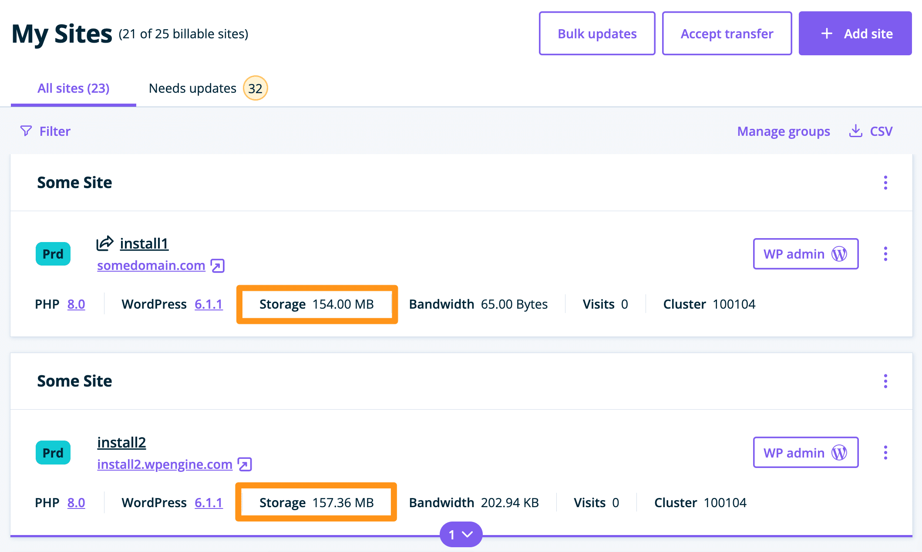This screenshot has width=922, height=552.
Task: Click the transfer arrow icon beside install1
Action: 105,243
